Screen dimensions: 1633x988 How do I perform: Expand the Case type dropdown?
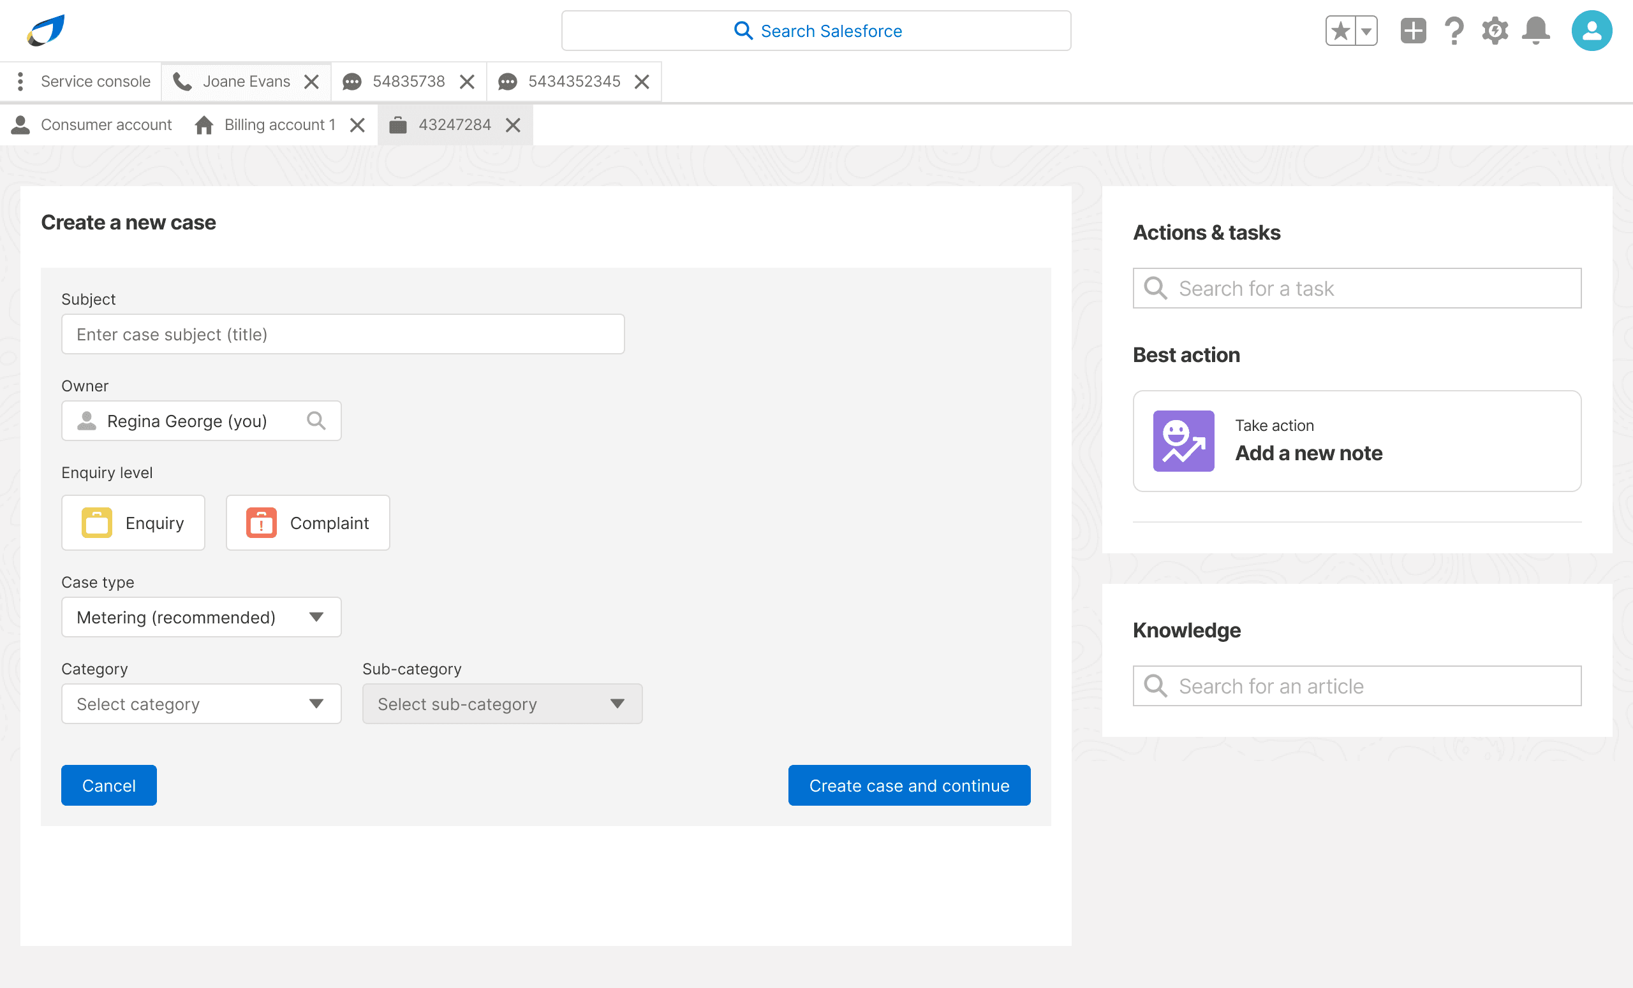point(201,617)
